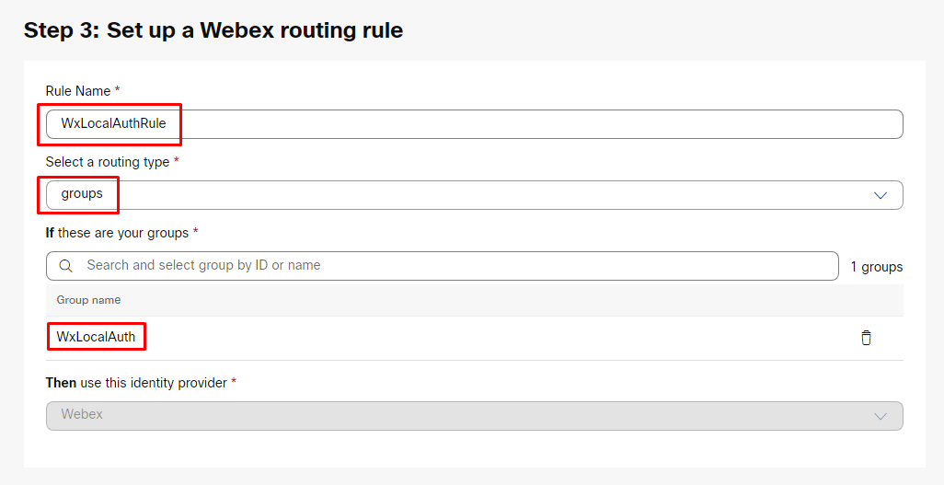944x485 pixels.
Task: Select the WxLocalAuth group row
Action: pyautogui.click(x=368, y=338)
